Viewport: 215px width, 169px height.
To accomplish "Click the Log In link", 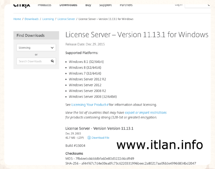I will click(x=178, y=5).
